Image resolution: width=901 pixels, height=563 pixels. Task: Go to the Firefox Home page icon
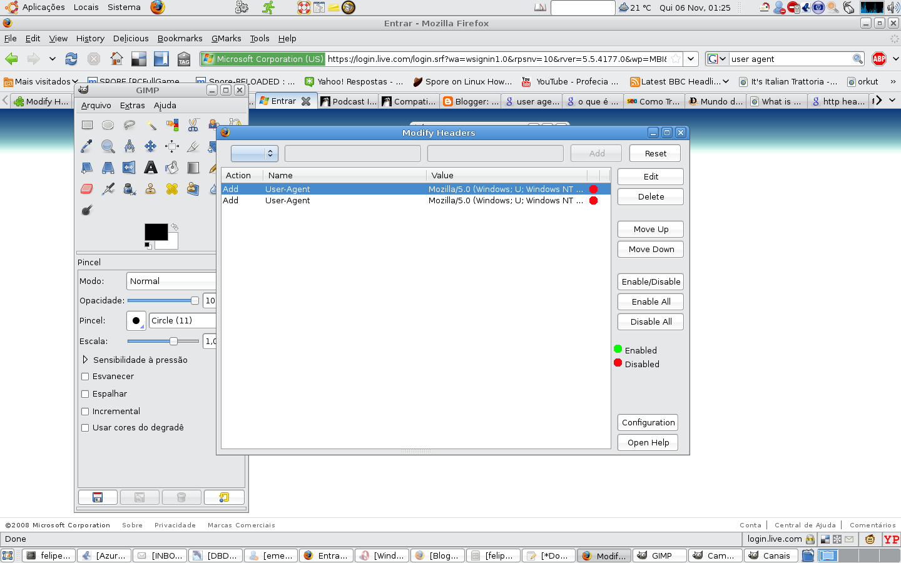pyautogui.click(x=116, y=59)
